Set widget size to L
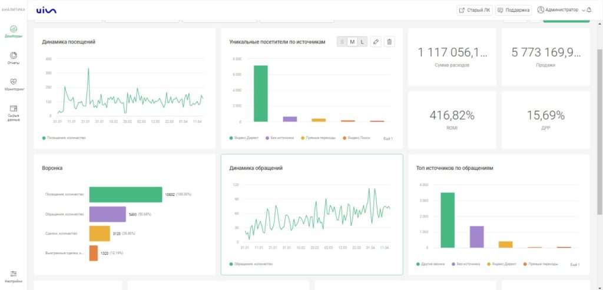 point(362,42)
